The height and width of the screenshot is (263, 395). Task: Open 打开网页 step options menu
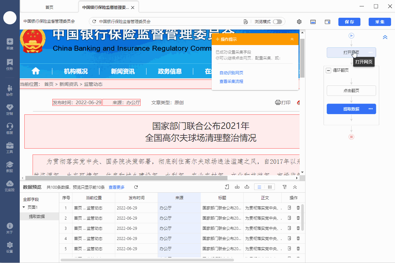pyautogui.click(x=371, y=53)
